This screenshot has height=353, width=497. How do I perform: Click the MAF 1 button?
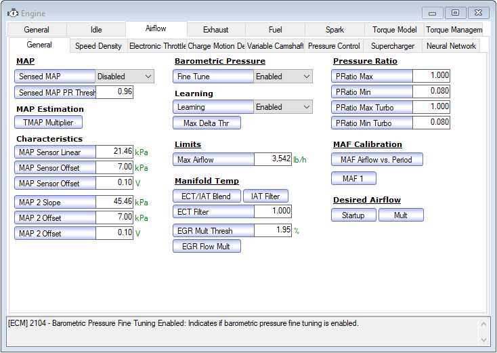(353, 179)
